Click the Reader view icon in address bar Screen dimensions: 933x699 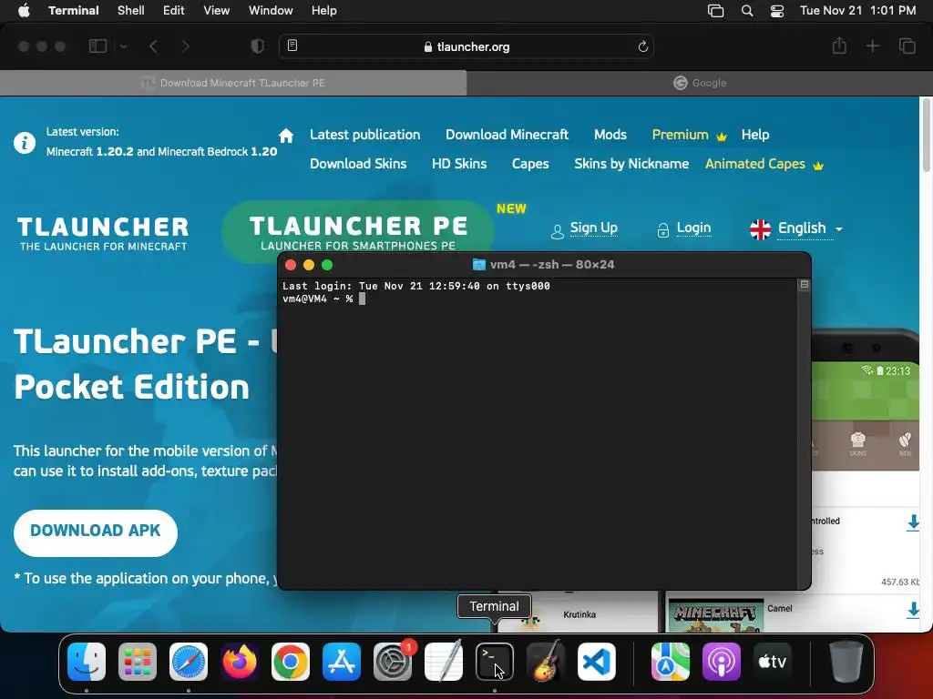(x=292, y=46)
